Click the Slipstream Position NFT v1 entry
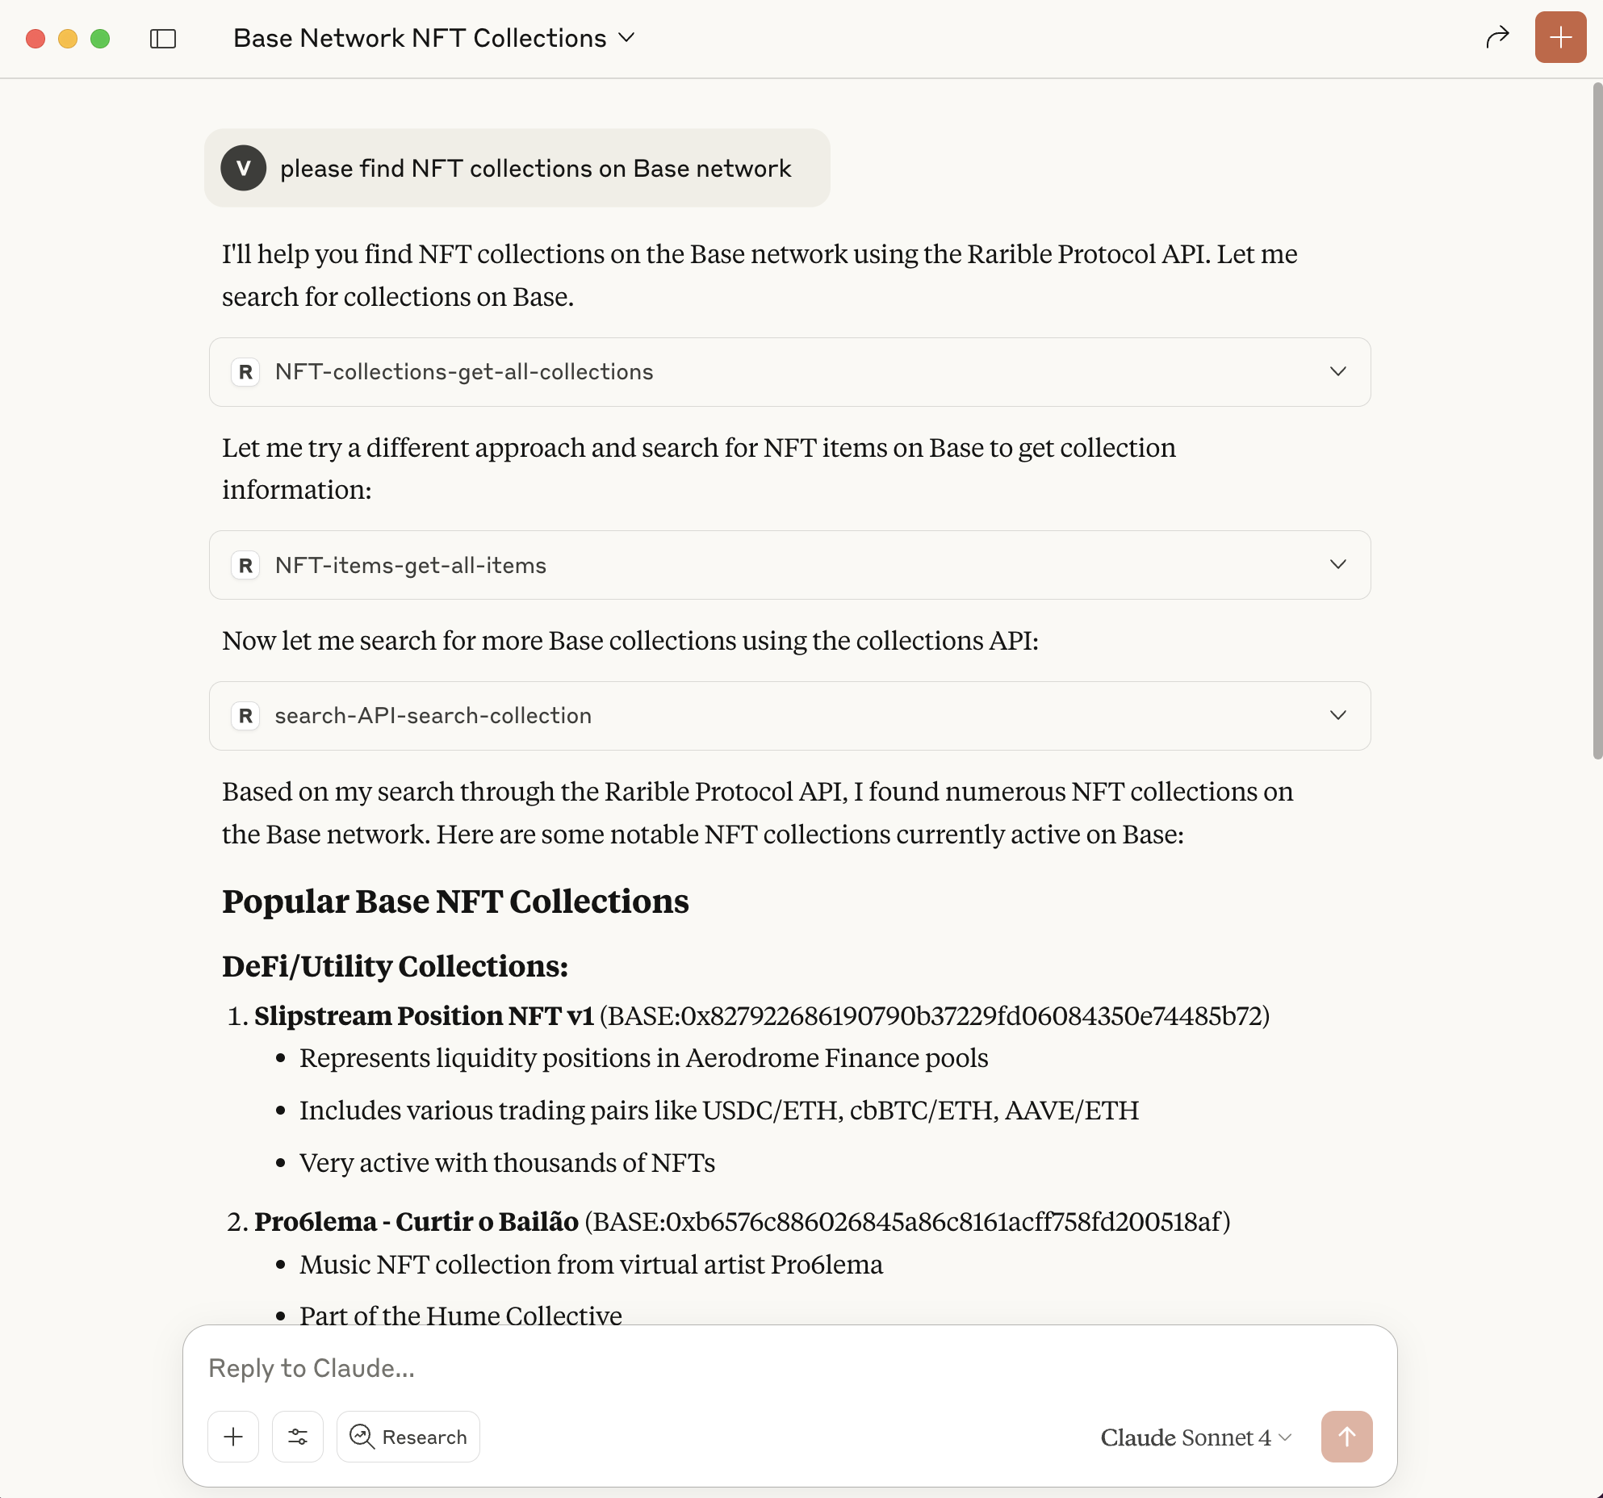1603x1498 pixels. click(x=424, y=1015)
